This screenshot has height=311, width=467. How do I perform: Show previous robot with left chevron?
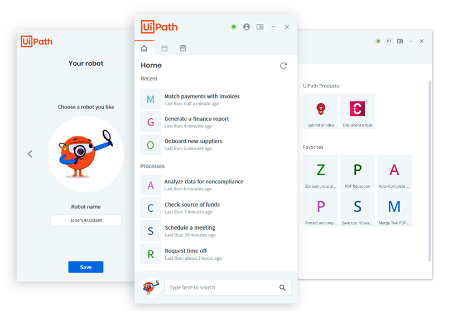coord(30,154)
